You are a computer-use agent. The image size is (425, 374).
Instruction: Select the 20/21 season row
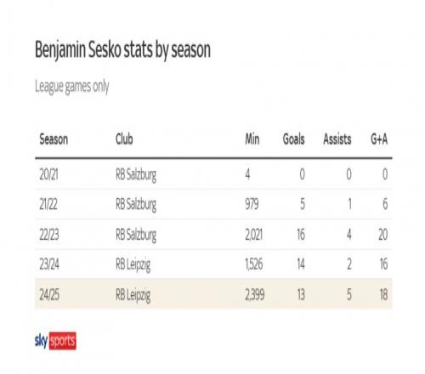coord(213,174)
